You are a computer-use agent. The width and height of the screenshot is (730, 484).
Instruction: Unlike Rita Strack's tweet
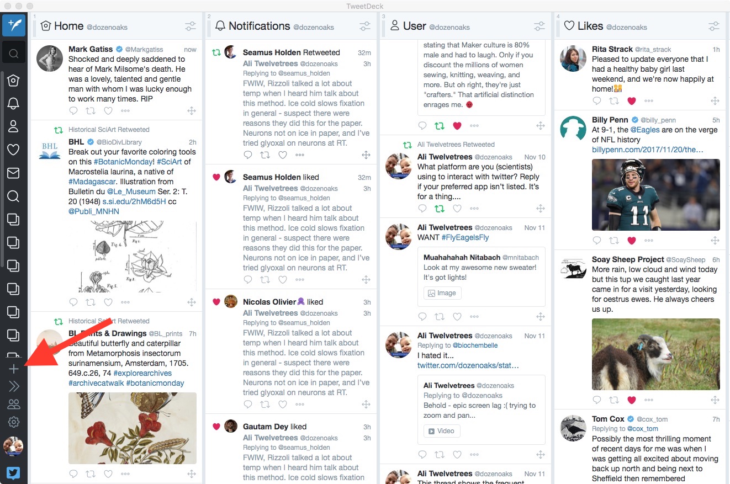pos(632,100)
